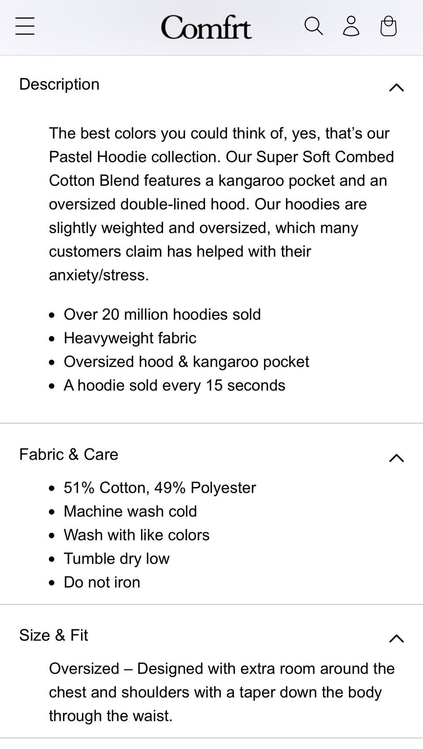Click "Over 20 million hoodies sold" bullet
Screen dimensions: 423x749
tap(162, 315)
